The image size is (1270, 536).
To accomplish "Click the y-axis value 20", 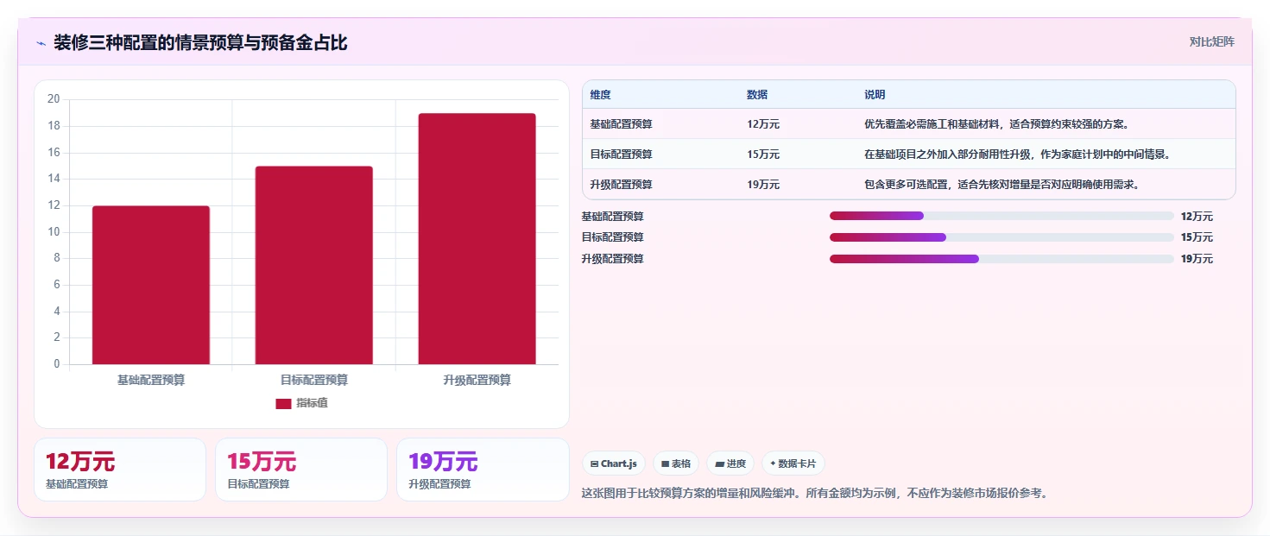I will click(54, 99).
